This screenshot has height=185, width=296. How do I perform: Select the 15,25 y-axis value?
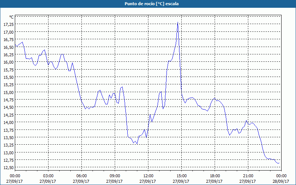click(x=9, y=85)
